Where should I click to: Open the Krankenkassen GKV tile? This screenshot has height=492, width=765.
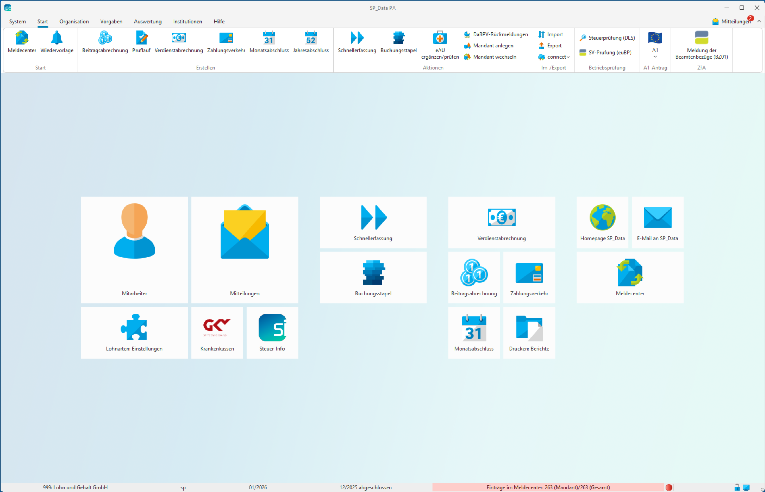click(217, 333)
